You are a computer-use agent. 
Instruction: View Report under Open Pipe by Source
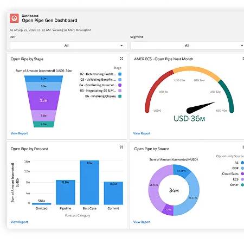142,222
